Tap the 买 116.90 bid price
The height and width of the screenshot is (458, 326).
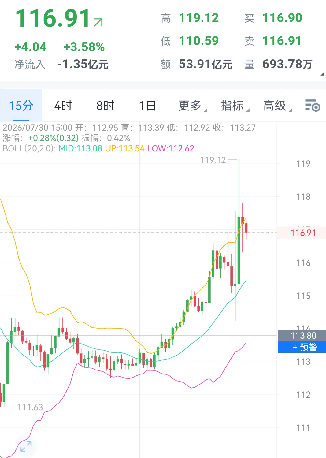pyautogui.click(x=282, y=18)
